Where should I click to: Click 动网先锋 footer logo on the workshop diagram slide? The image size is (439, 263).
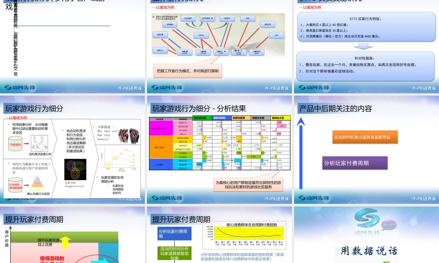[167, 88]
